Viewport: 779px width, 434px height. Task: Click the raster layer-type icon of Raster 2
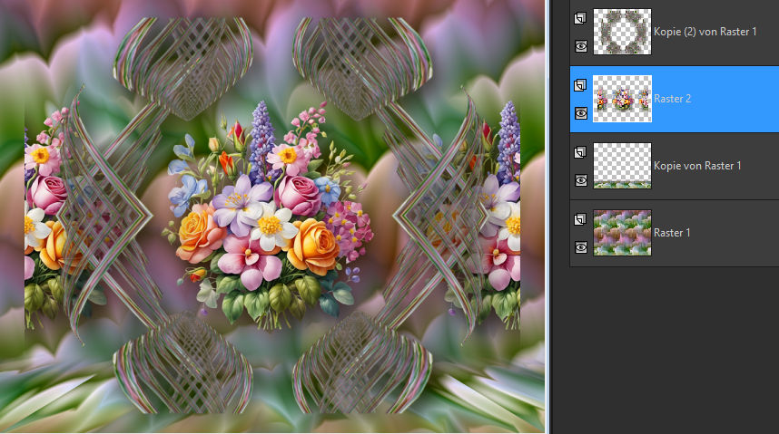581,85
